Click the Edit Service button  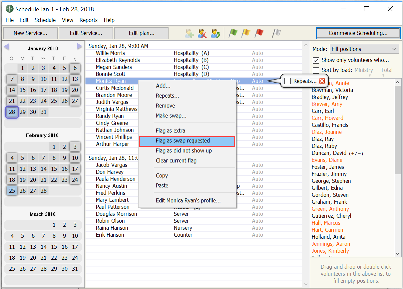point(86,33)
